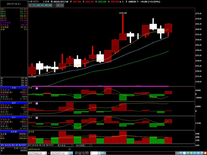Click the 保留空間 value field showing 3
The width and height of the screenshot is (207, 155).
point(94,153)
